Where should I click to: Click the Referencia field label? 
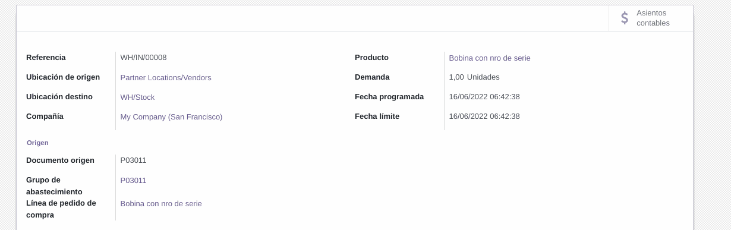pyautogui.click(x=46, y=58)
